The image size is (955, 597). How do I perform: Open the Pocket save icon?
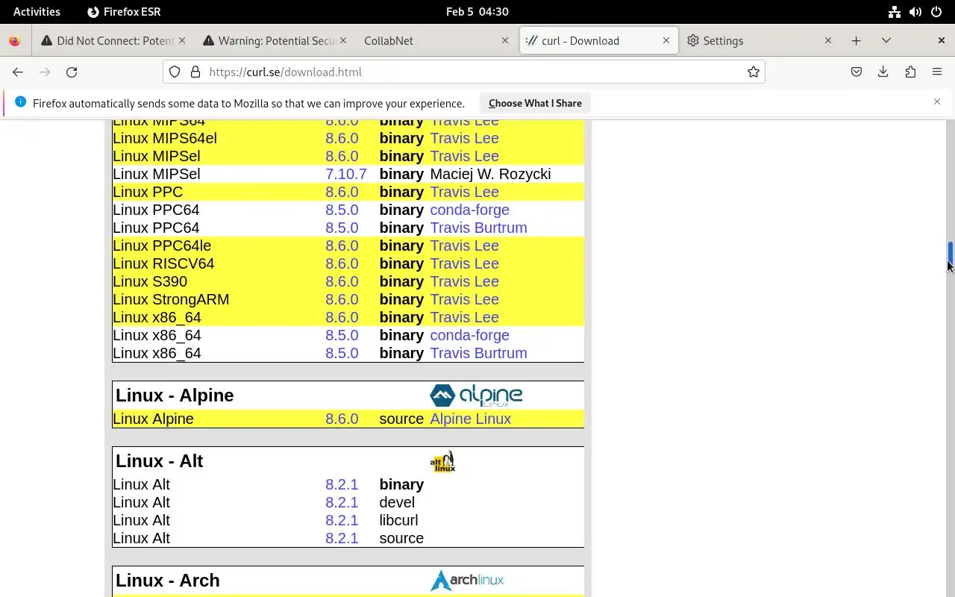tap(857, 72)
